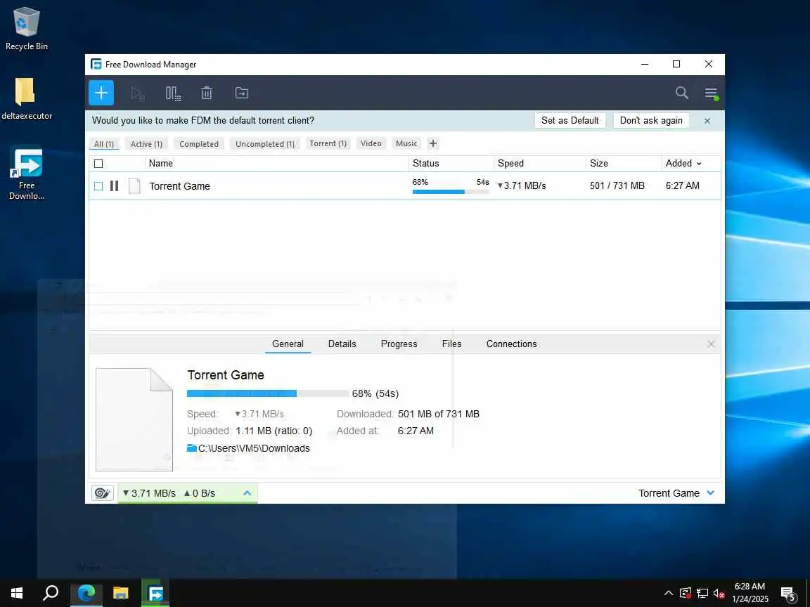Image resolution: width=810 pixels, height=607 pixels.
Task: Sort by the Added column arrow
Action: coord(699,164)
